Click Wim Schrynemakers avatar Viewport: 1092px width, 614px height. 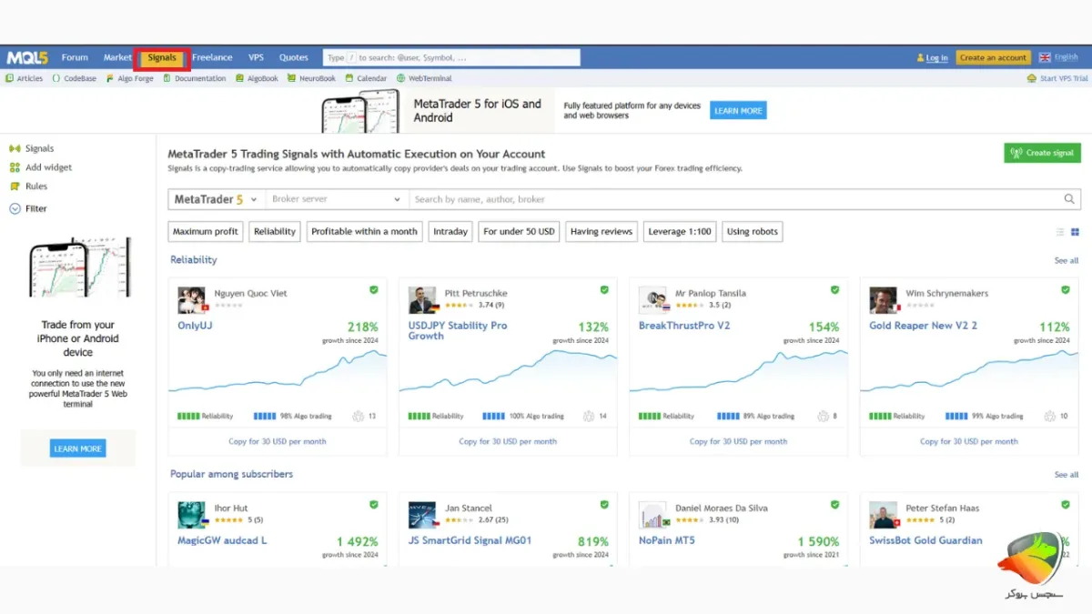point(883,300)
